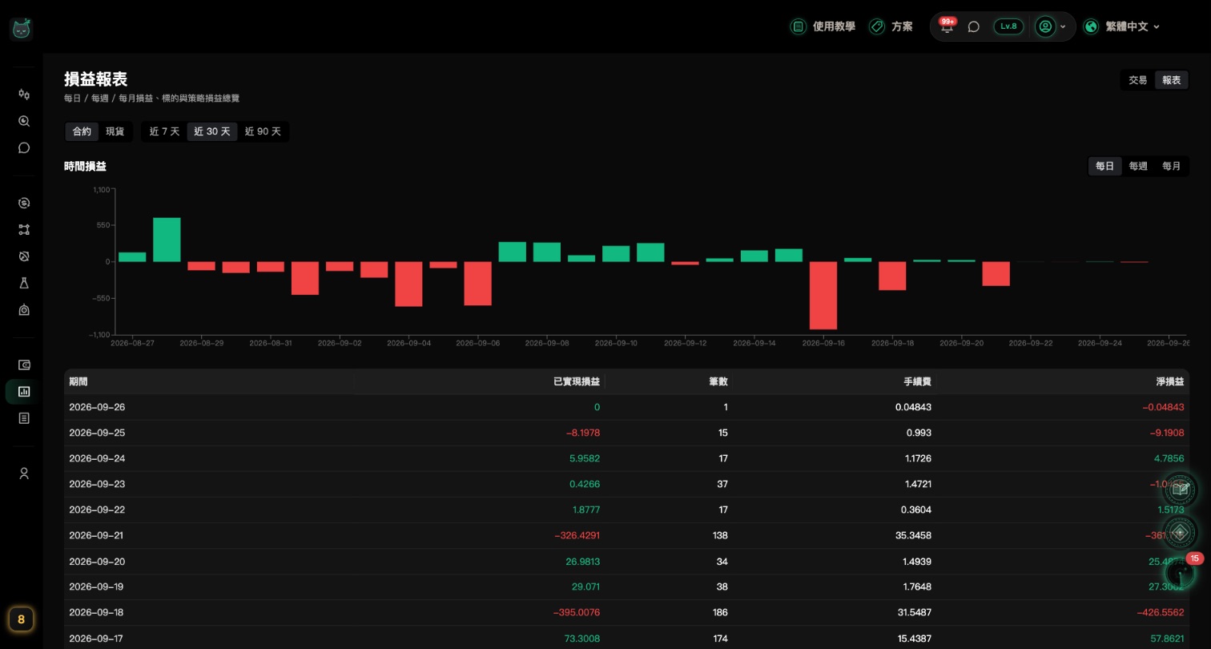Select the 現貨 spot toggle
This screenshot has width=1211, height=649.
point(115,131)
